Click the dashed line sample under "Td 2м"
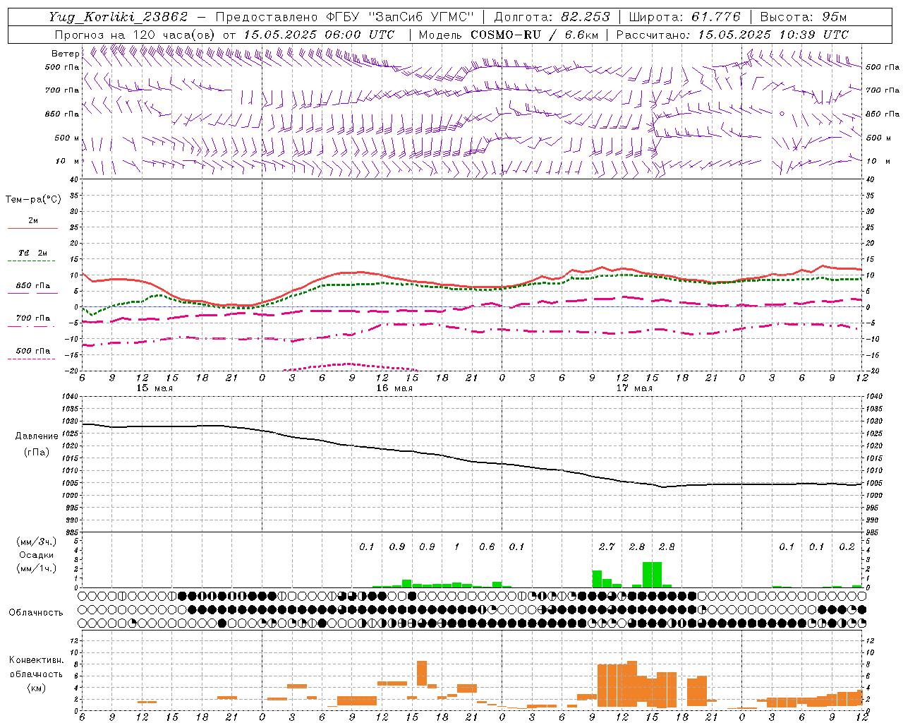 [x=32, y=261]
